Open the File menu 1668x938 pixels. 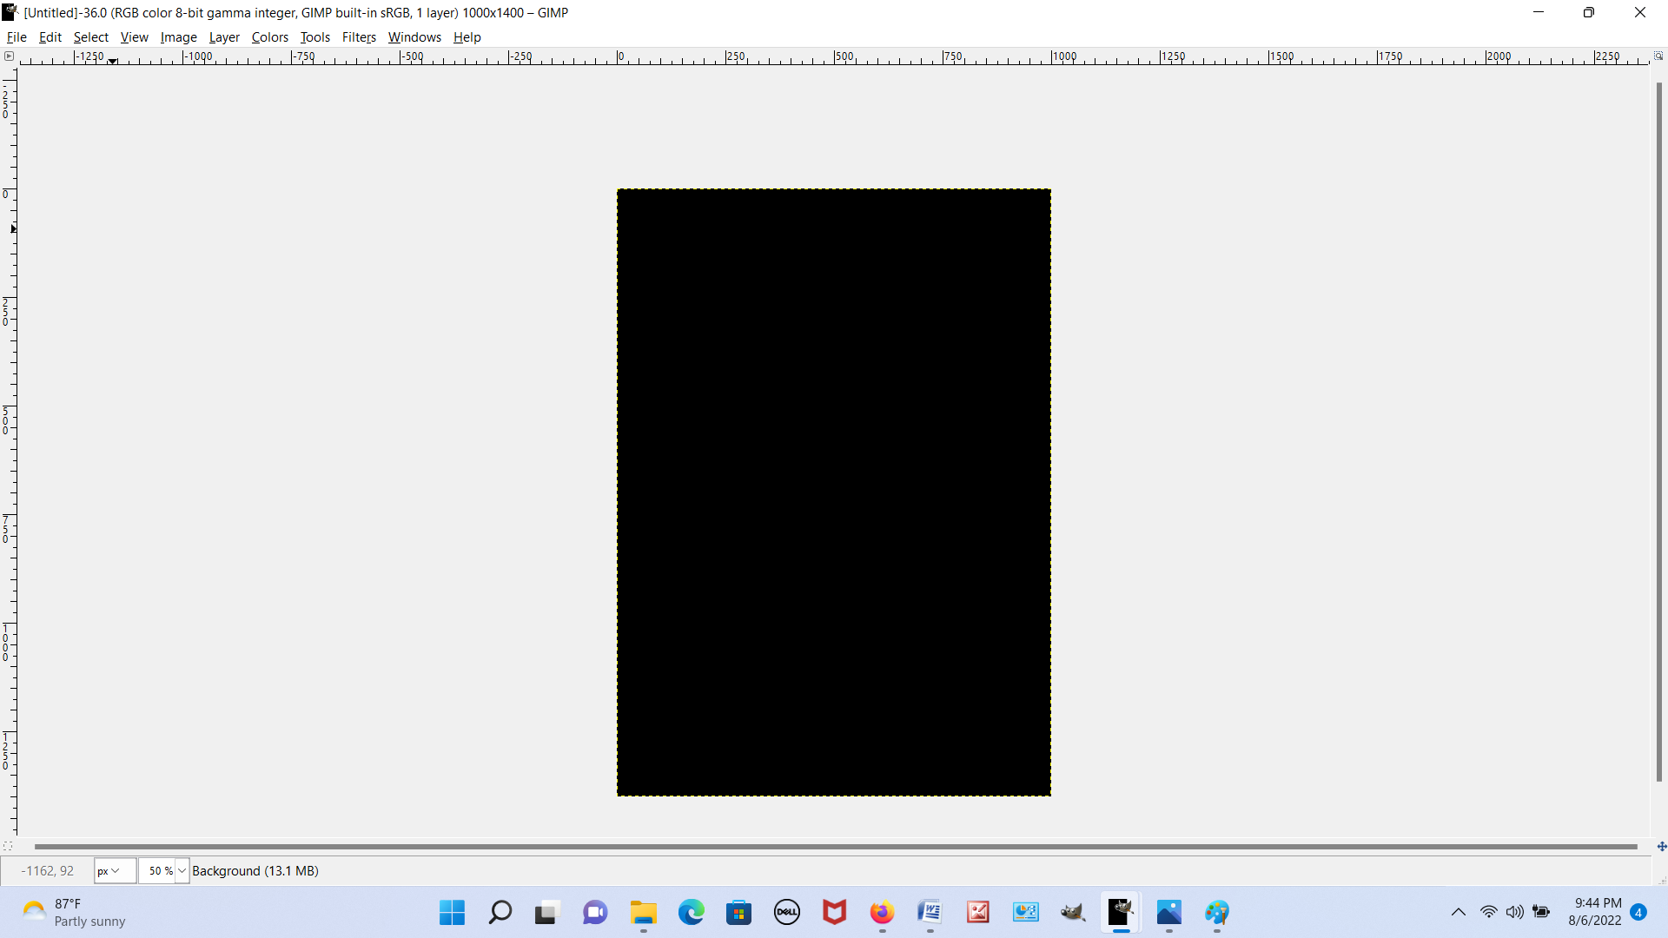point(17,37)
